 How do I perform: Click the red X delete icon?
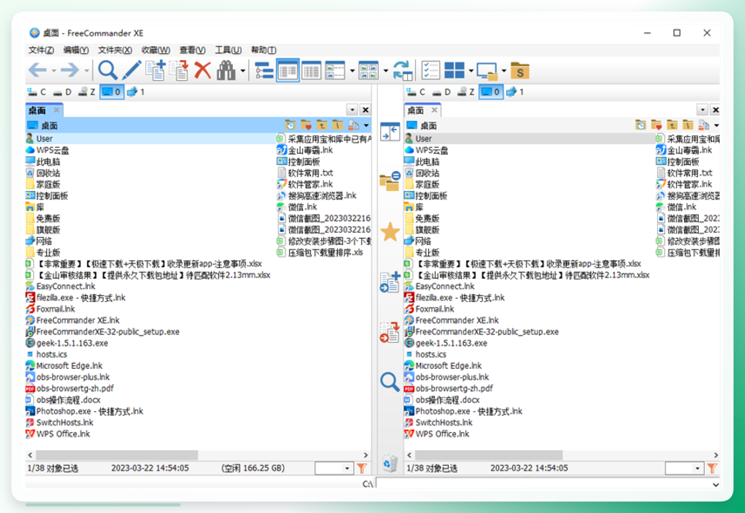tap(202, 71)
